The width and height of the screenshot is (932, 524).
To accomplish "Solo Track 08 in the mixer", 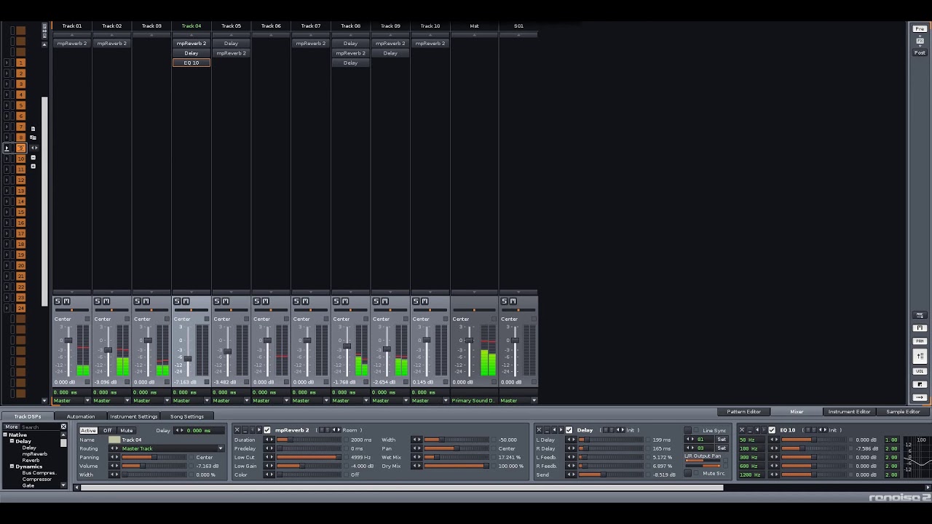I will [x=336, y=301].
